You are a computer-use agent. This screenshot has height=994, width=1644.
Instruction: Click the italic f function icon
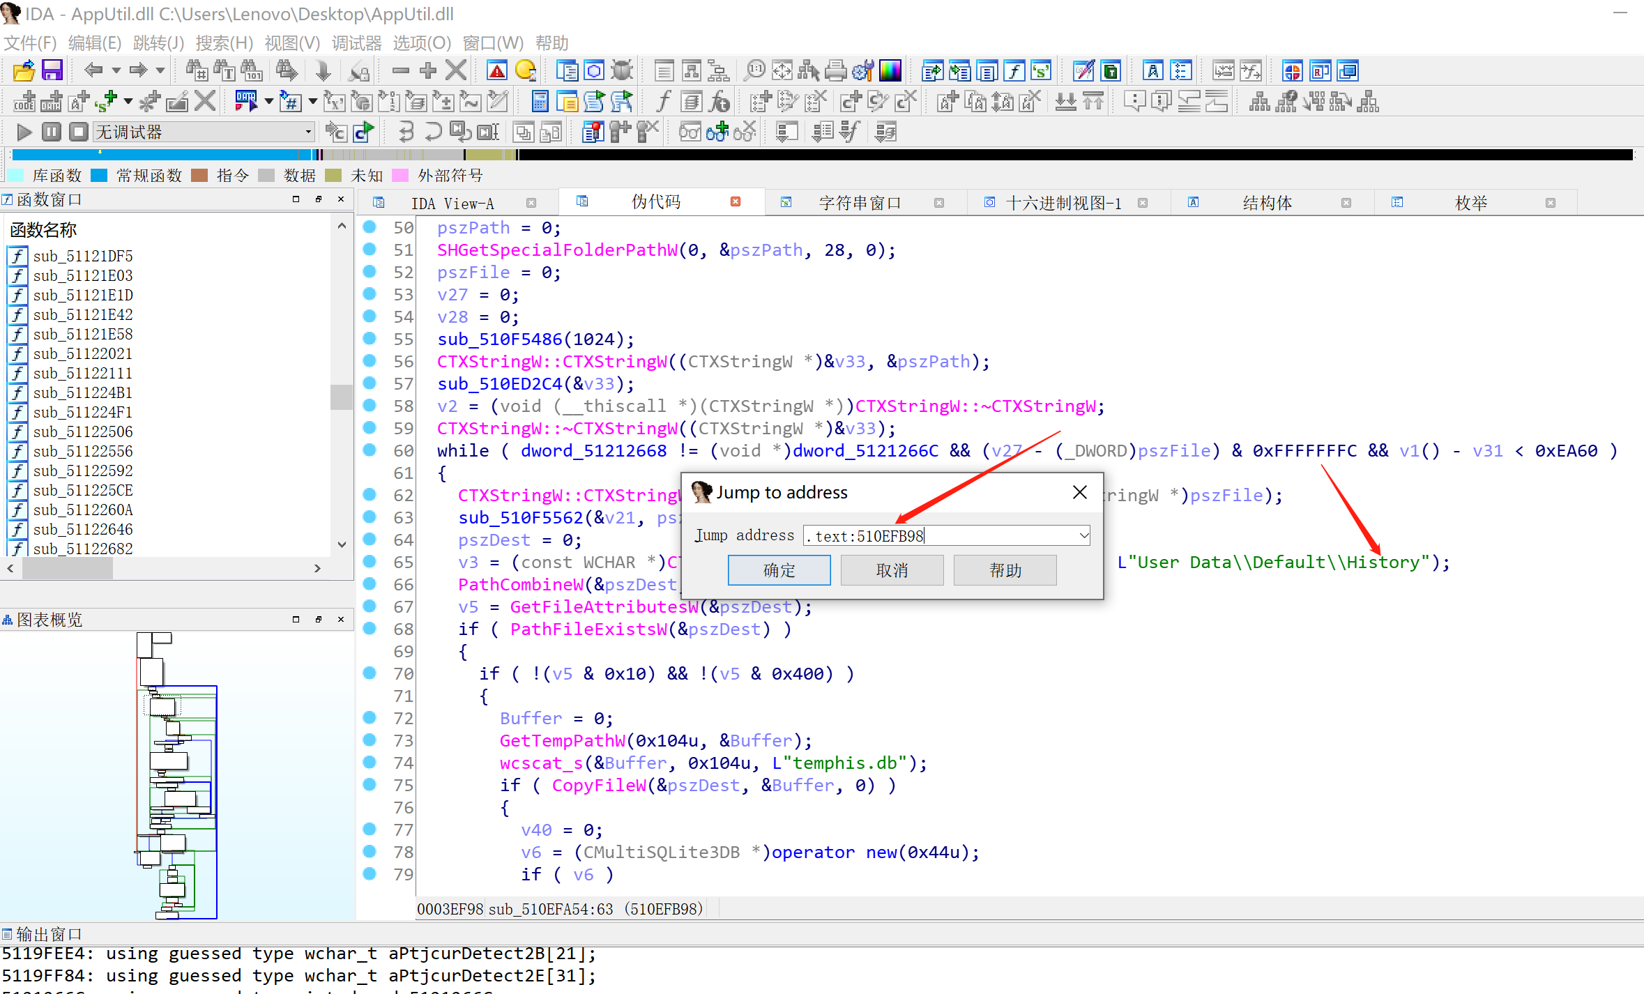pos(662,102)
